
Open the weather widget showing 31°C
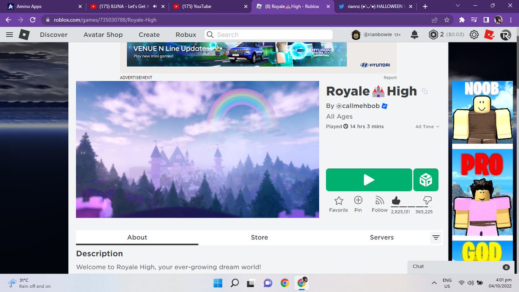pos(29,283)
